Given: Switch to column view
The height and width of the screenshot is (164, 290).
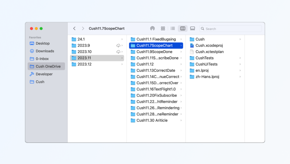Looking at the screenshot, I should [x=183, y=29].
